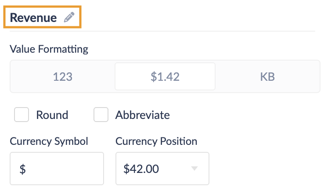The width and height of the screenshot is (324, 194).
Task: Click the Revenue title text
Action: [33, 18]
